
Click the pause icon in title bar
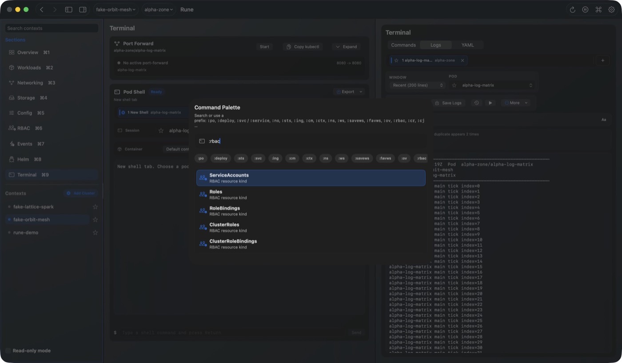coord(586,9)
